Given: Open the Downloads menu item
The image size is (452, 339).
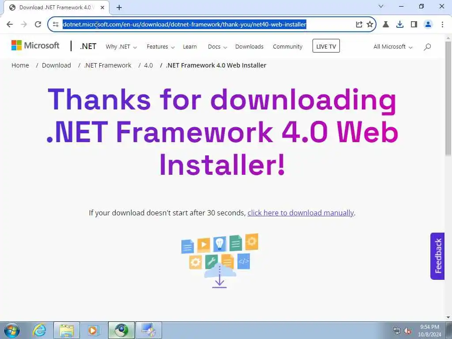Looking at the screenshot, I should coord(249,47).
